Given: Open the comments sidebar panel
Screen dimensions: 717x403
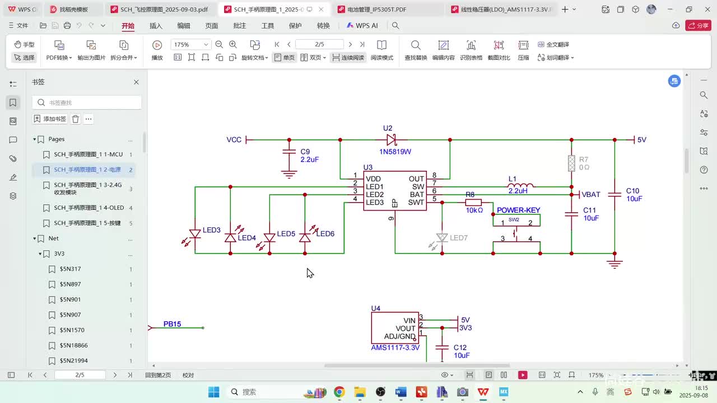Looking at the screenshot, I should click(13, 140).
